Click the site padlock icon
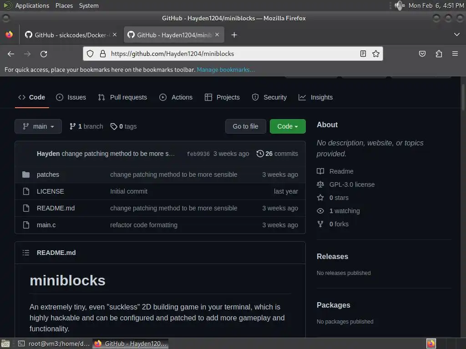Image resolution: width=466 pixels, height=349 pixels. point(103,54)
